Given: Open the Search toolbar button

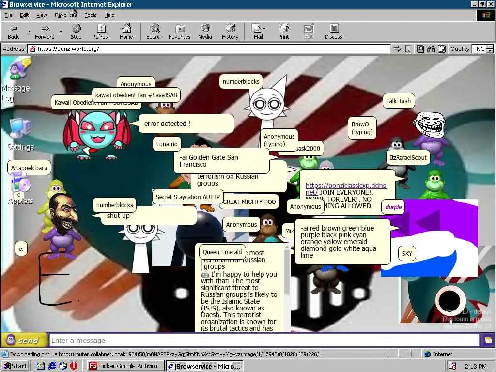Looking at the screenshot, I should [x=155, y=31].
